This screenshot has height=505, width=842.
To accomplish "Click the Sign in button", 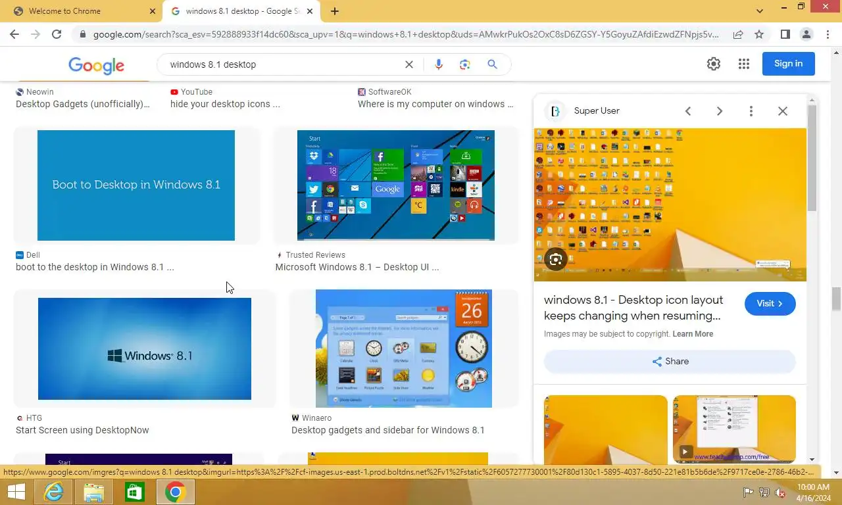I will [788, 64].
